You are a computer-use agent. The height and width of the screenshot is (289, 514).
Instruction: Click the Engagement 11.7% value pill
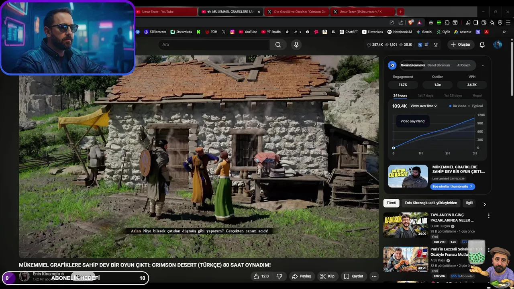point(403,85)
